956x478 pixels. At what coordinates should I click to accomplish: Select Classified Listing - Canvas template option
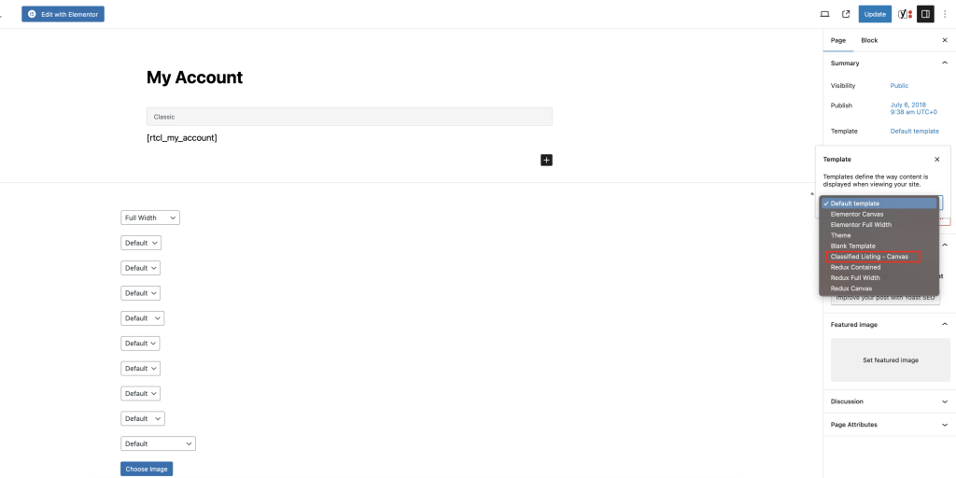(x=872, y=257)
